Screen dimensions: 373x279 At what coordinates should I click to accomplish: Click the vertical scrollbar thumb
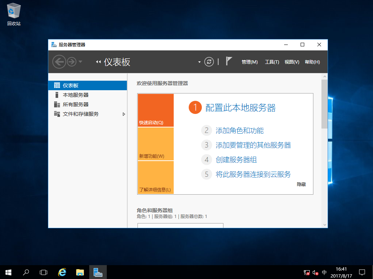point(324,104)
